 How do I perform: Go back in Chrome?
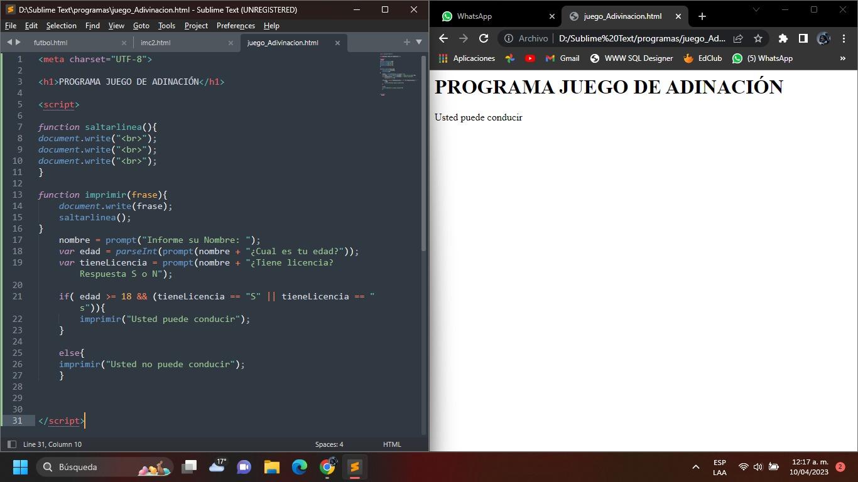[x=443, y=38]
